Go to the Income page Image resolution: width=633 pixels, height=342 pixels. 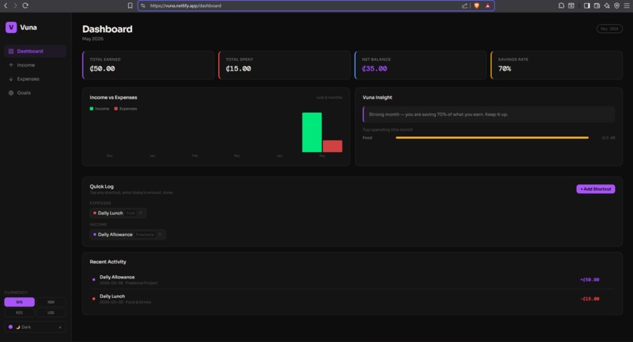[x=35, y=65]
